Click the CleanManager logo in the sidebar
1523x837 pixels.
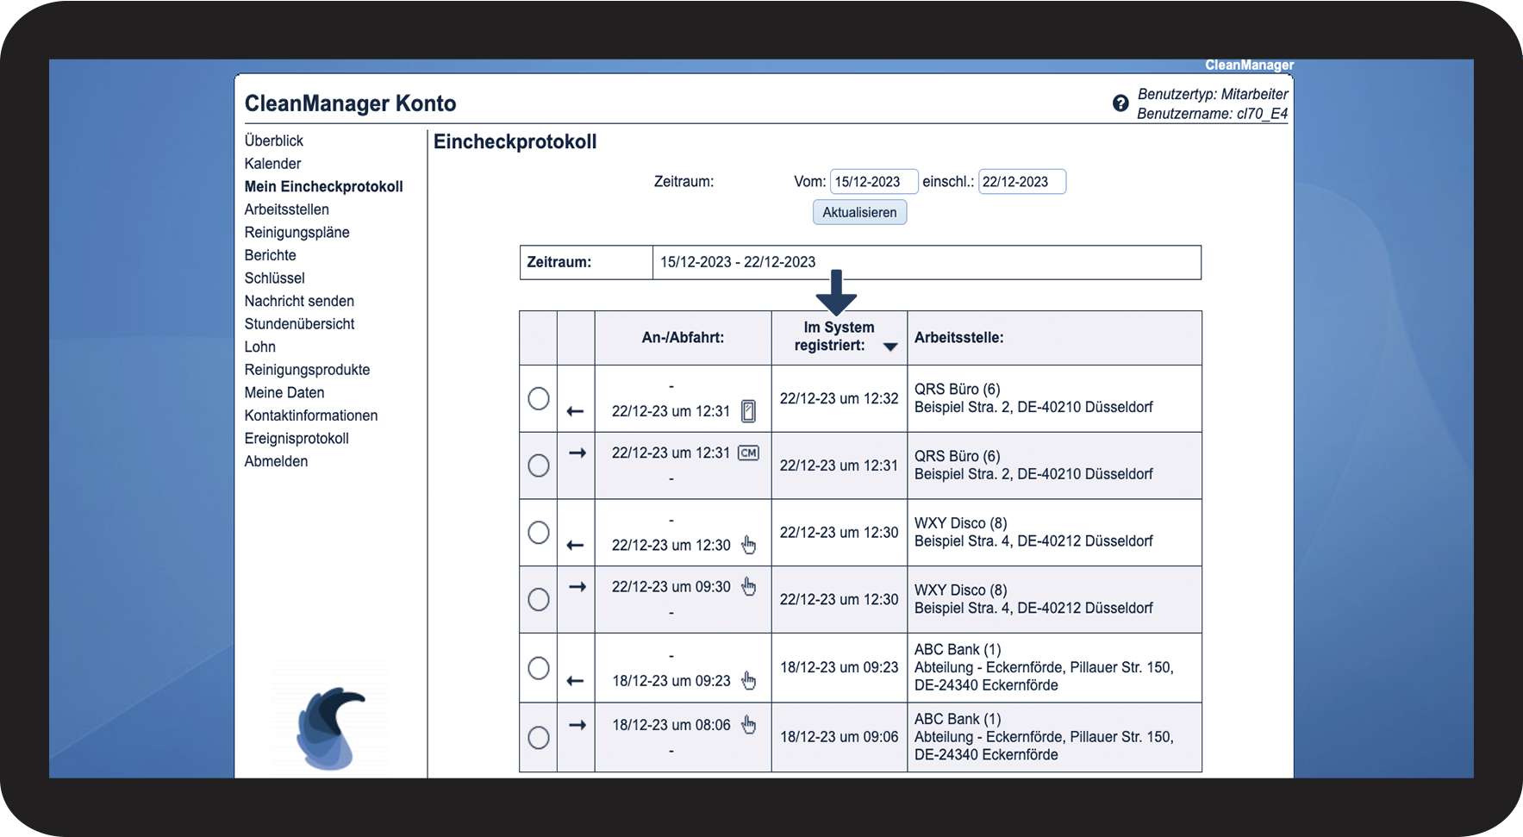pos(330,727)
